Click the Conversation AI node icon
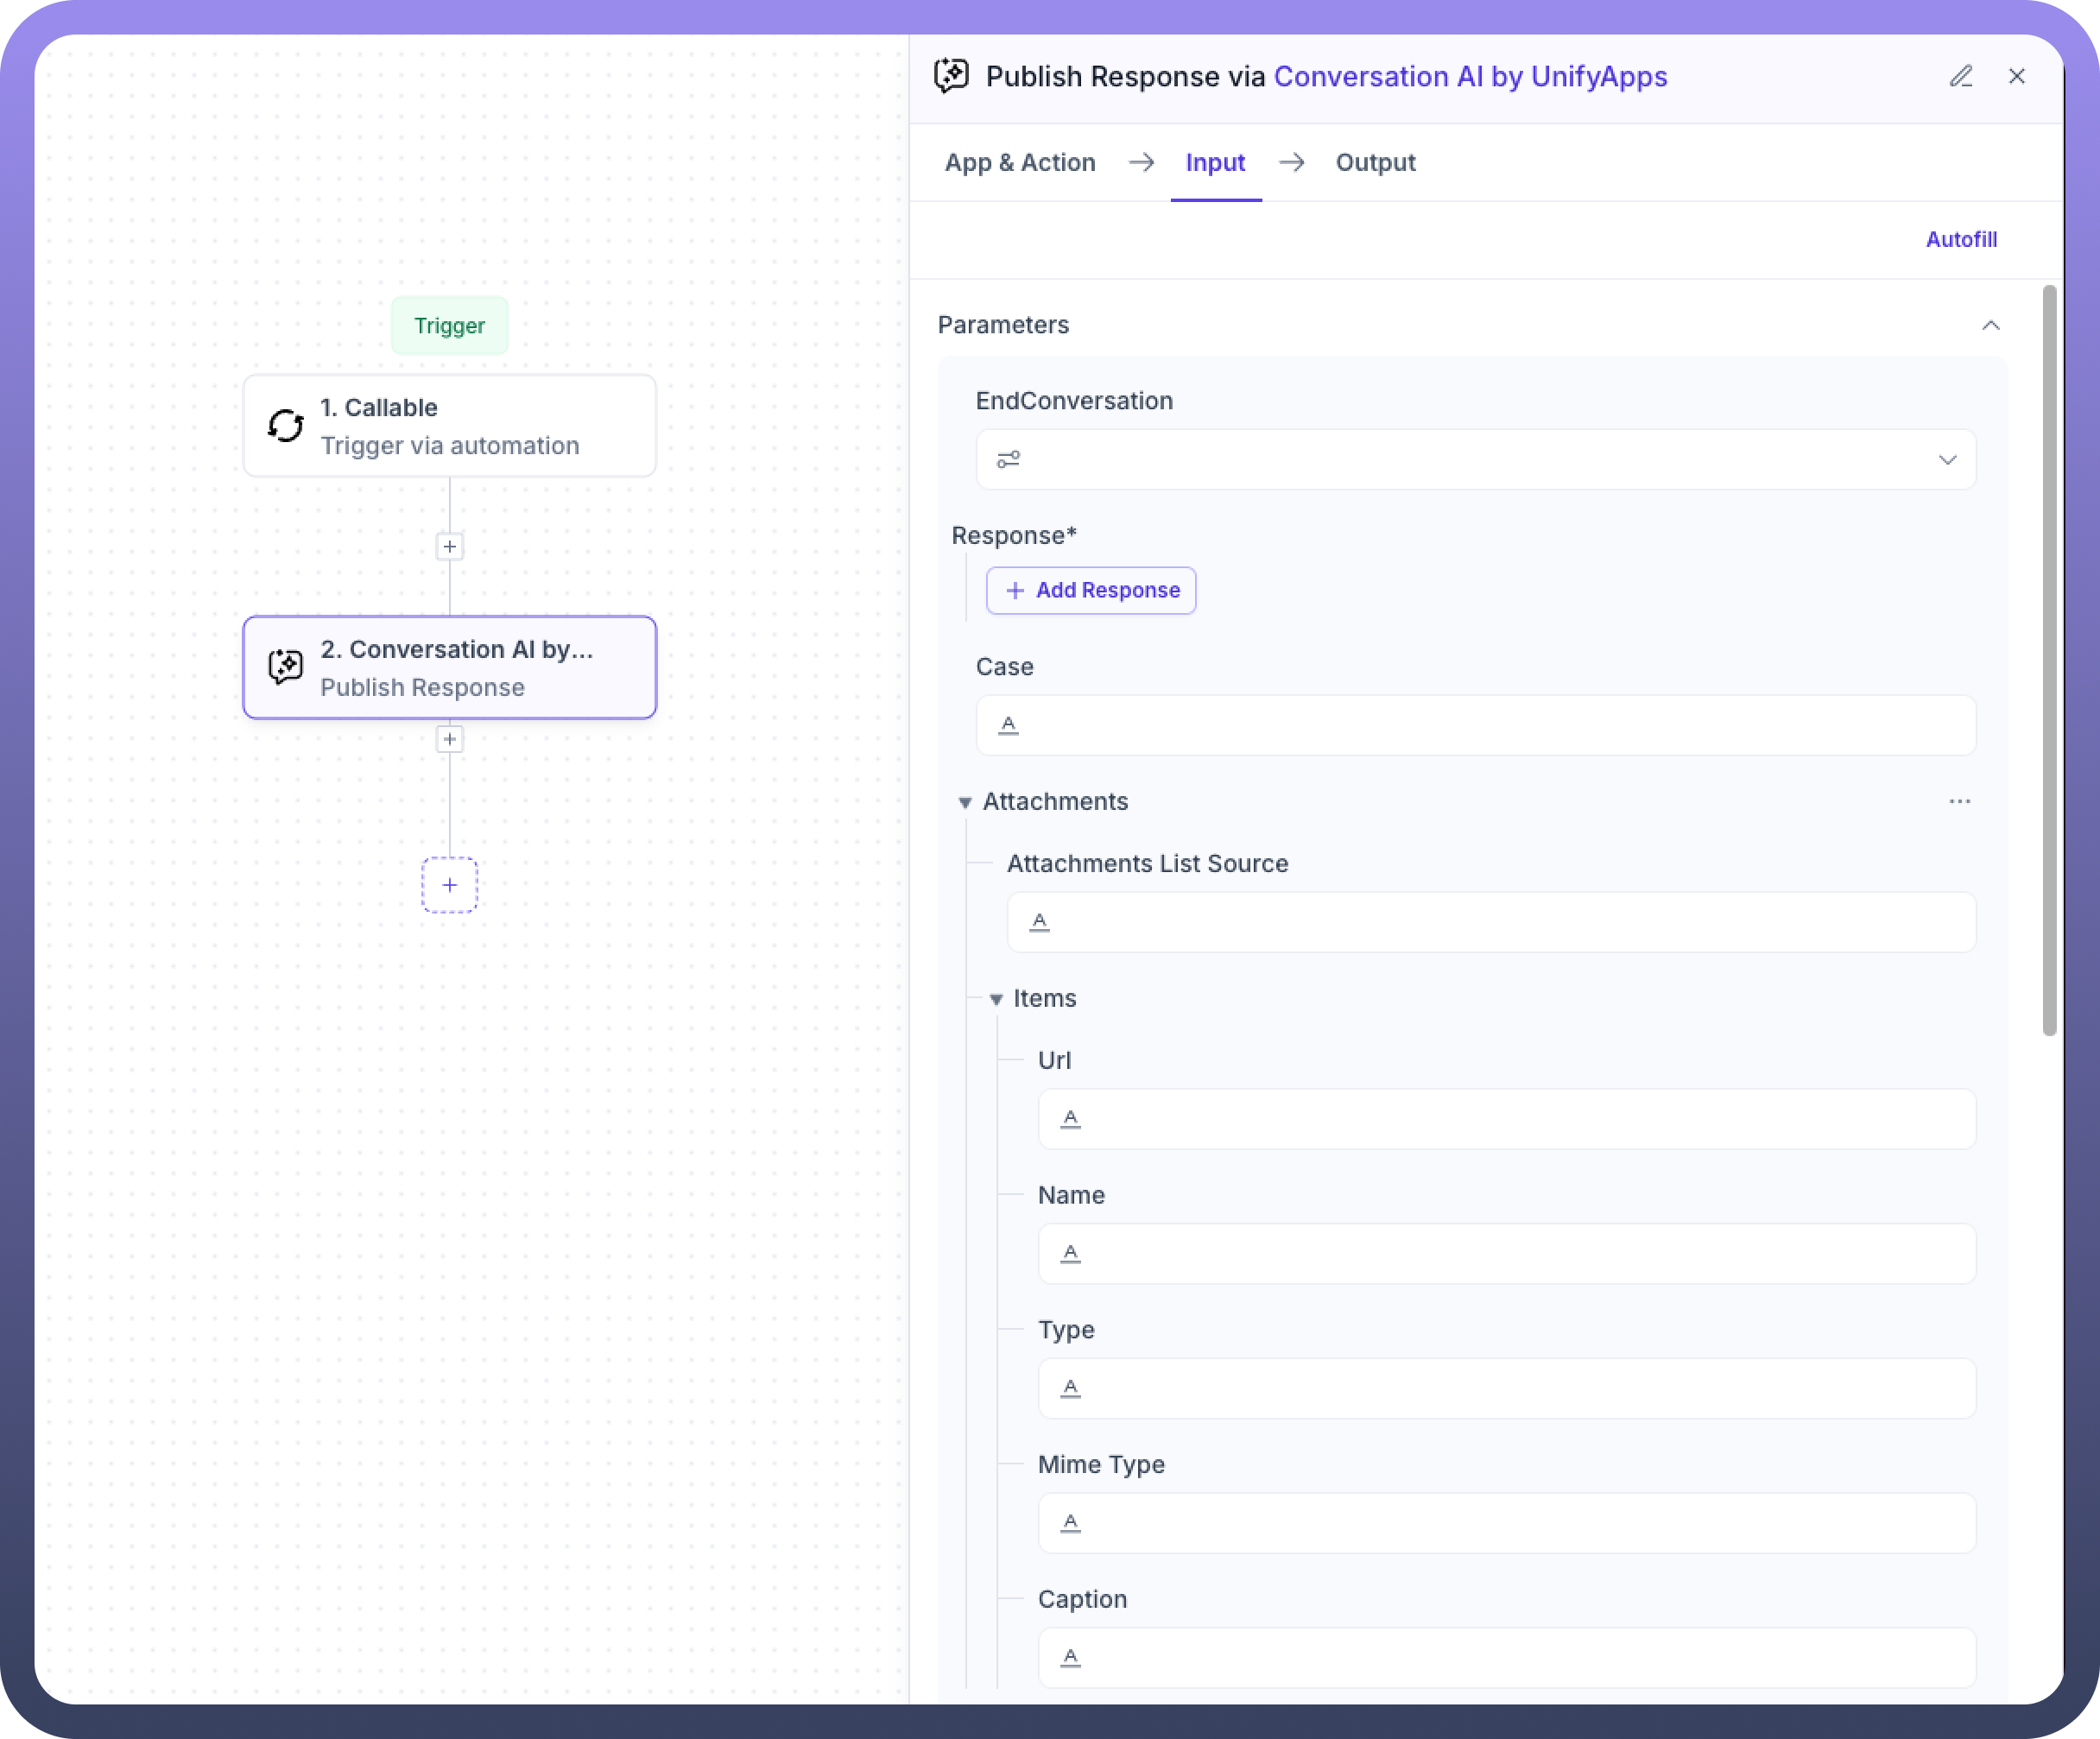This screenshot has height=1739, width=2100. [285, 667]
